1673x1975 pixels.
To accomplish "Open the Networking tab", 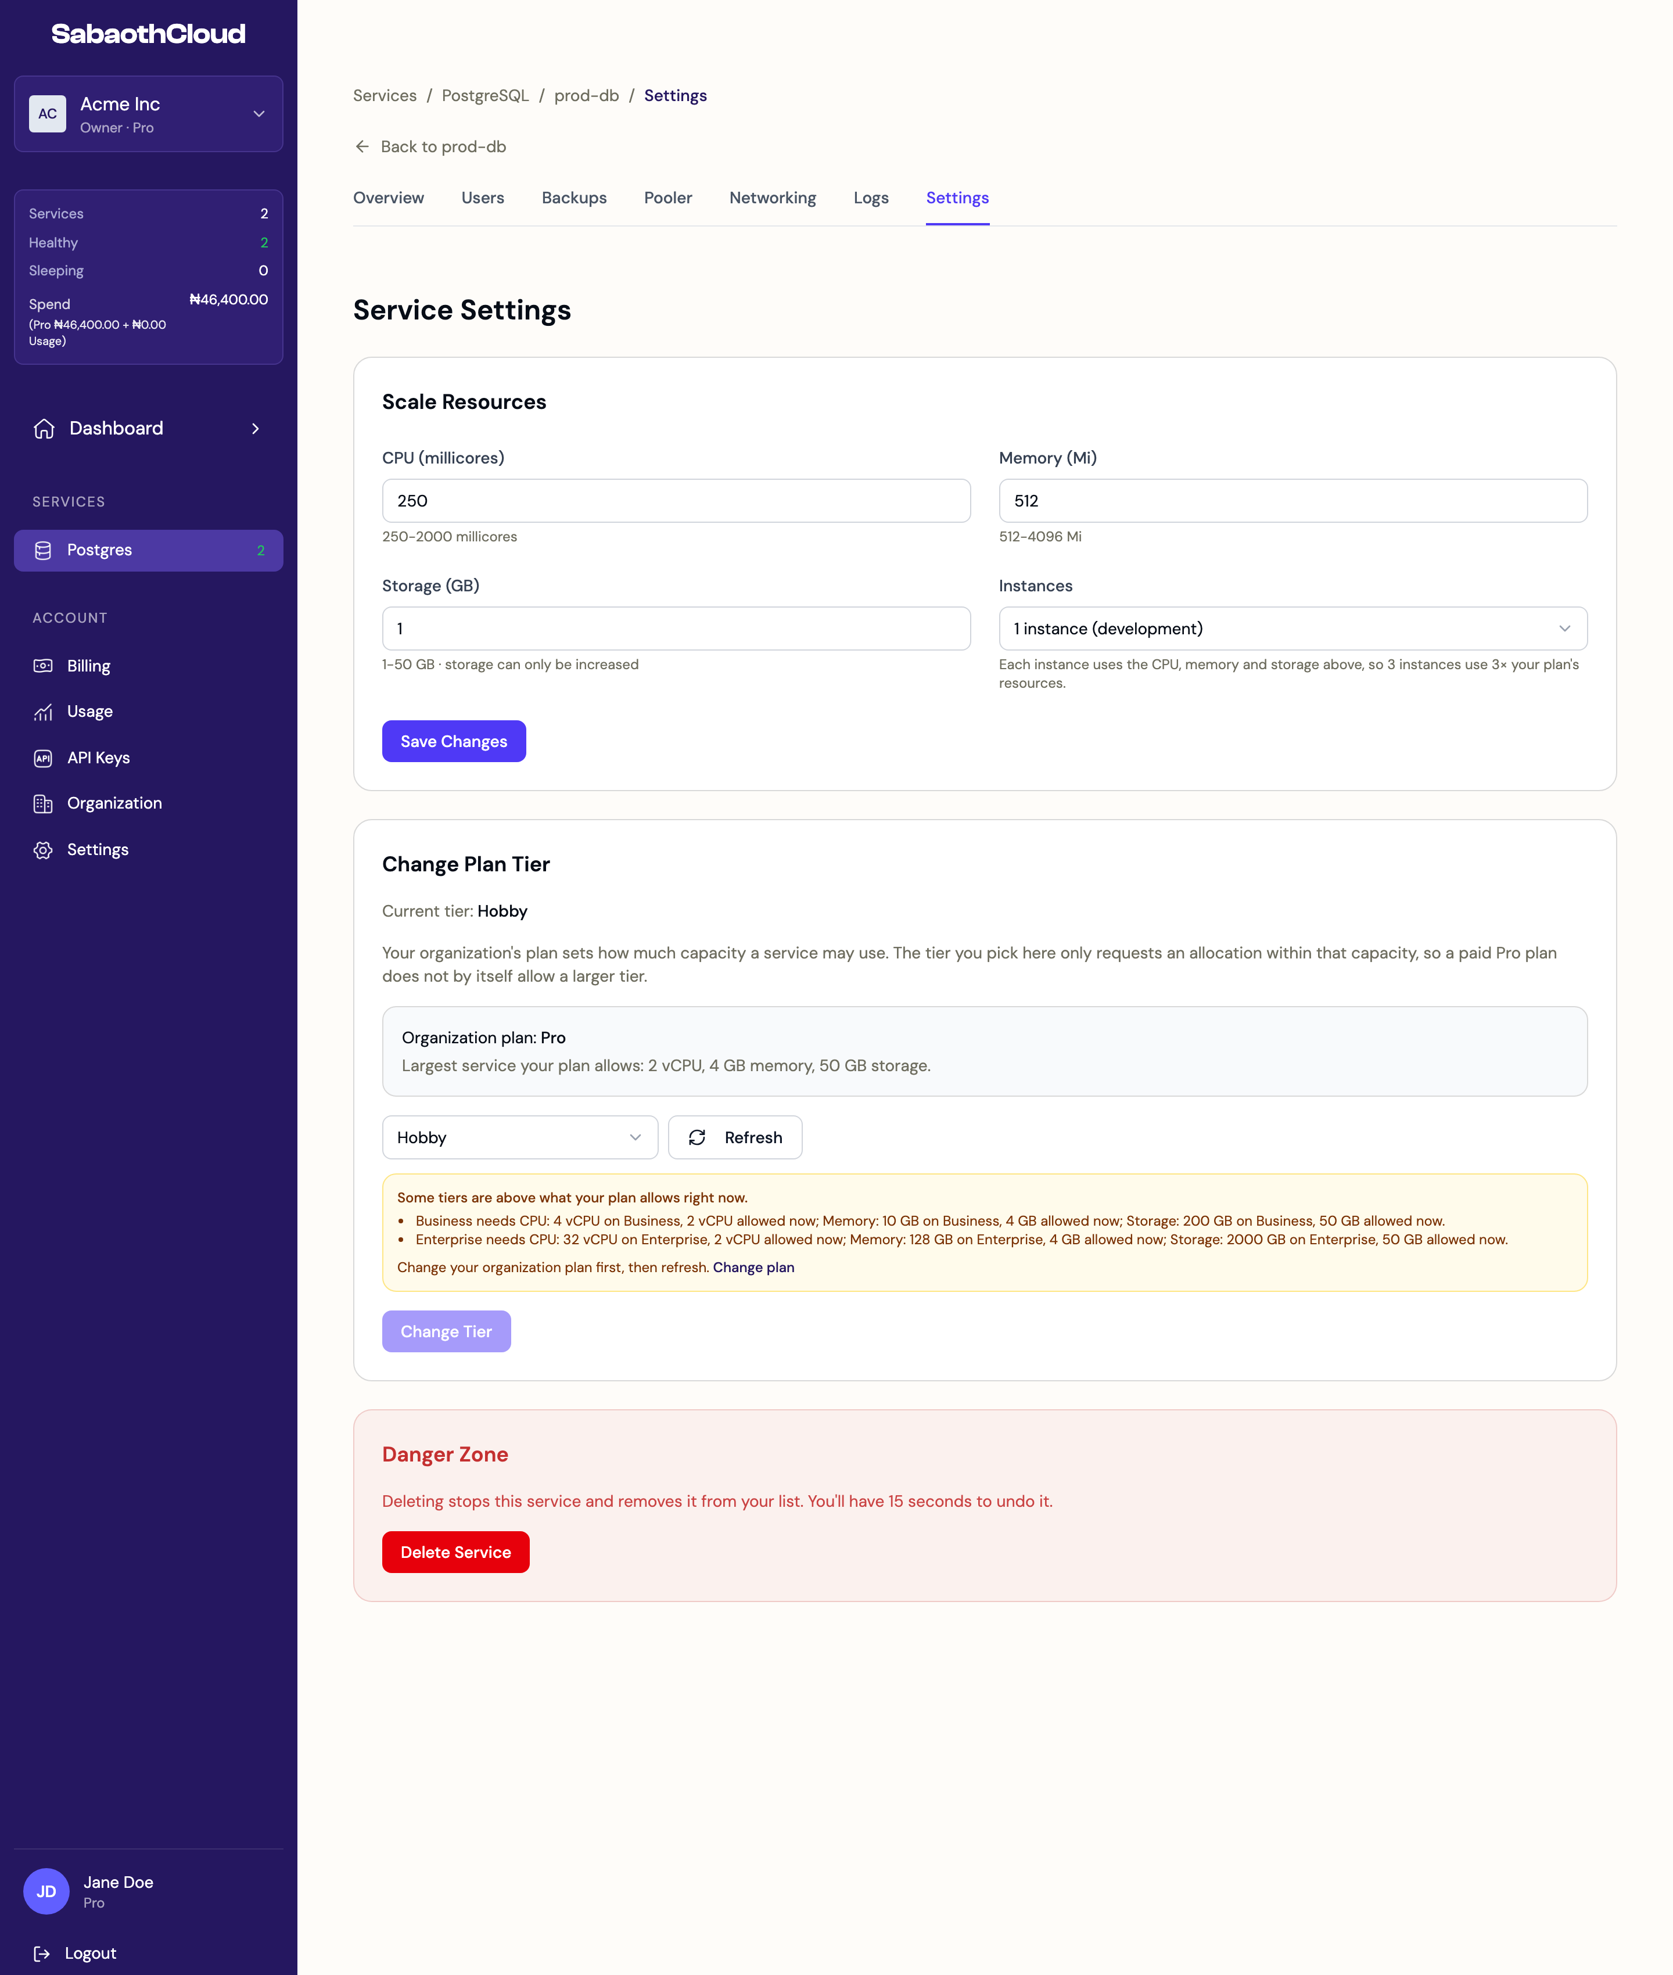I will tap(772, 198).
